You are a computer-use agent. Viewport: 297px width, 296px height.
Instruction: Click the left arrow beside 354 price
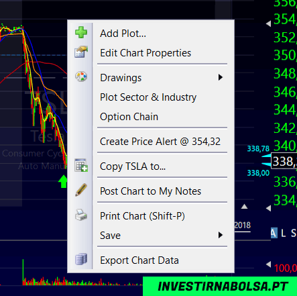[268, 23]
